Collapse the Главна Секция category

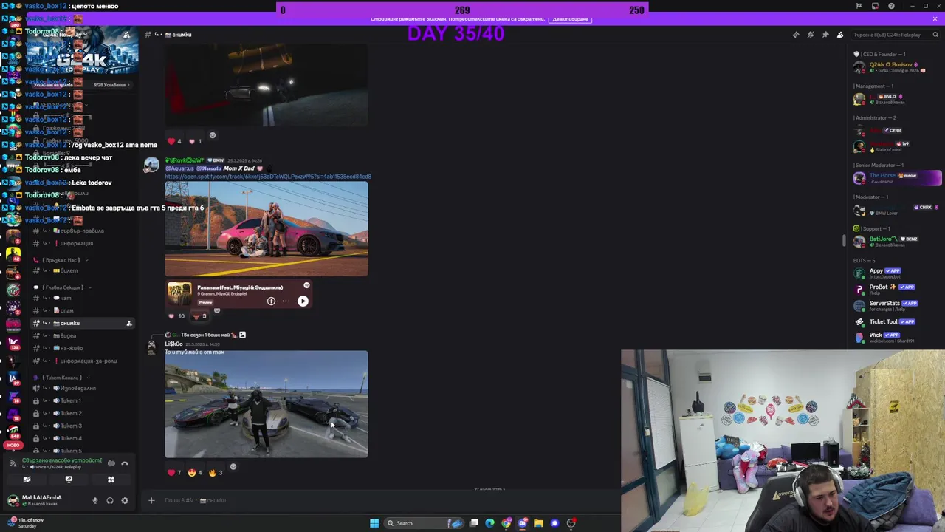63,287
